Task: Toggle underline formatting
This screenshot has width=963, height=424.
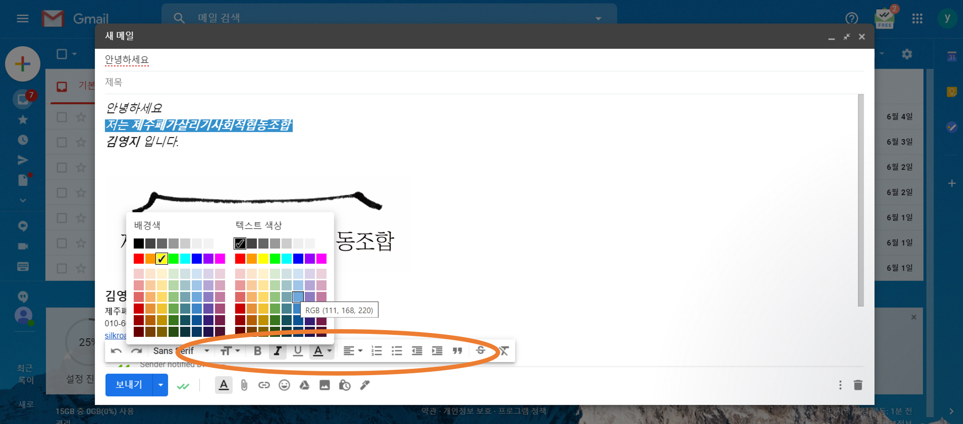Action: coord(298,351)
